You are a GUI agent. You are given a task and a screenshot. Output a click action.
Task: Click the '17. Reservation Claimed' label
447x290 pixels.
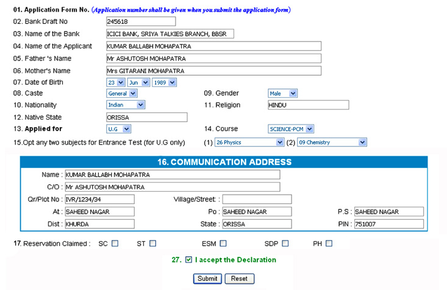(x=52, y=244)
